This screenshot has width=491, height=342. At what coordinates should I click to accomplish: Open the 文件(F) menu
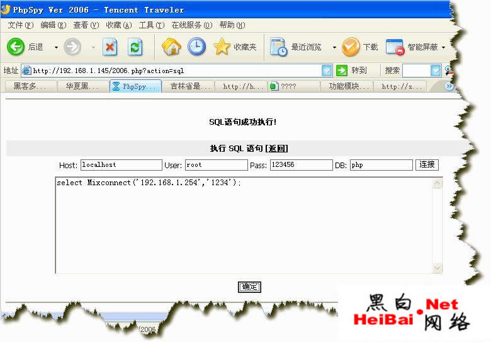click(x=20, y=25)
